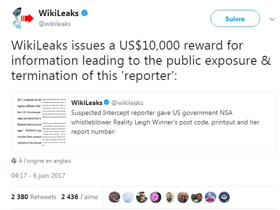View the 2 436 J'aime likes list

79,197
